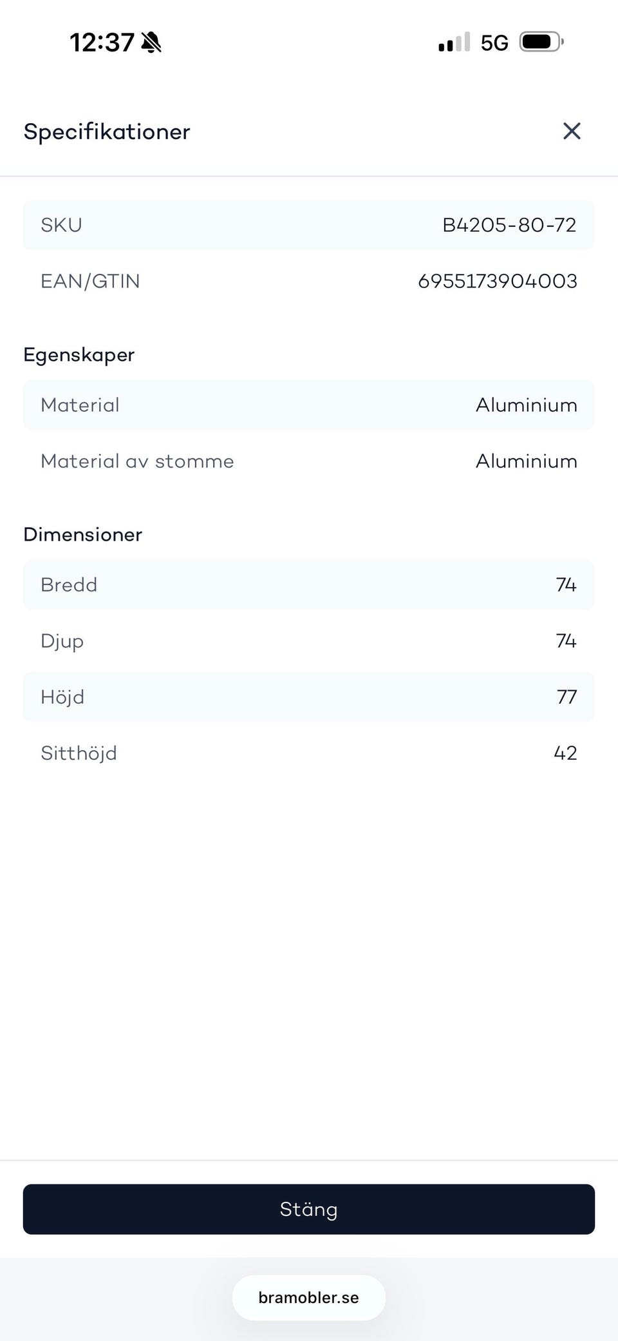This screenshot has height=1341, width=618.
Task: Tap the SKU row label
Action: tap(61, 225)
